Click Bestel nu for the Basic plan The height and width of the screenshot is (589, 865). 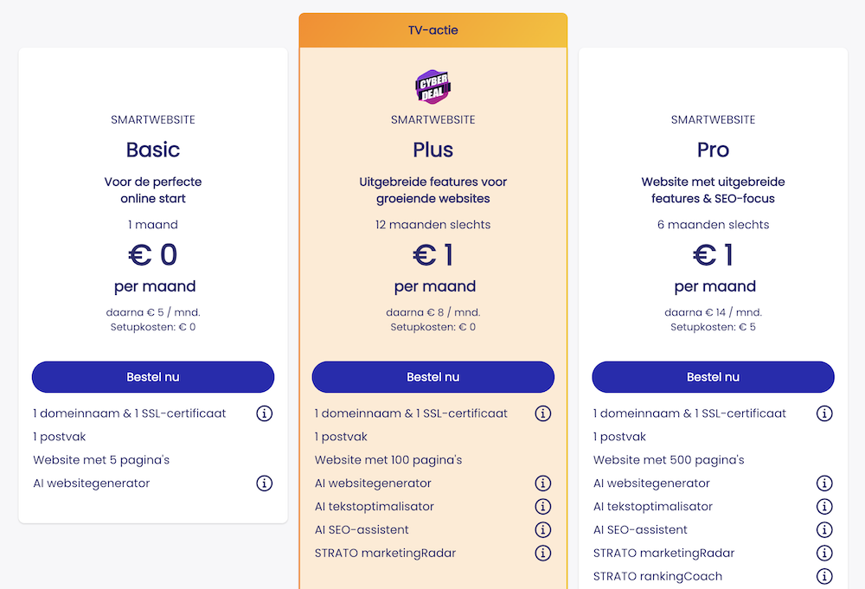point(153,377)
